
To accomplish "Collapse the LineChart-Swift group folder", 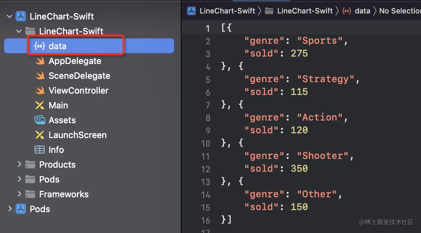I will pyautogui.click(x=19, y=31).
